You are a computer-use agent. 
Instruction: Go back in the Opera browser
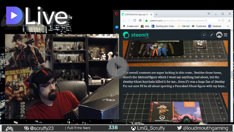point(124,21)
